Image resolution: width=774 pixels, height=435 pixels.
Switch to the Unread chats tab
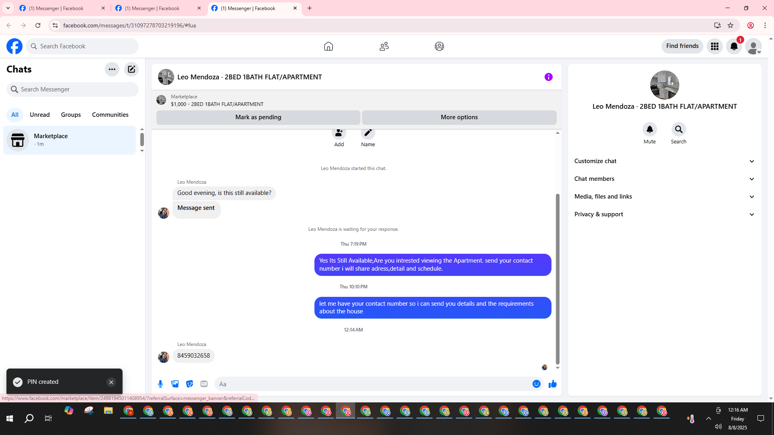[x=40, y=115]
